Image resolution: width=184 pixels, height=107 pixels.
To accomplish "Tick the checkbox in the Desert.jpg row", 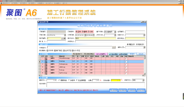I will (x=126, y=62).
